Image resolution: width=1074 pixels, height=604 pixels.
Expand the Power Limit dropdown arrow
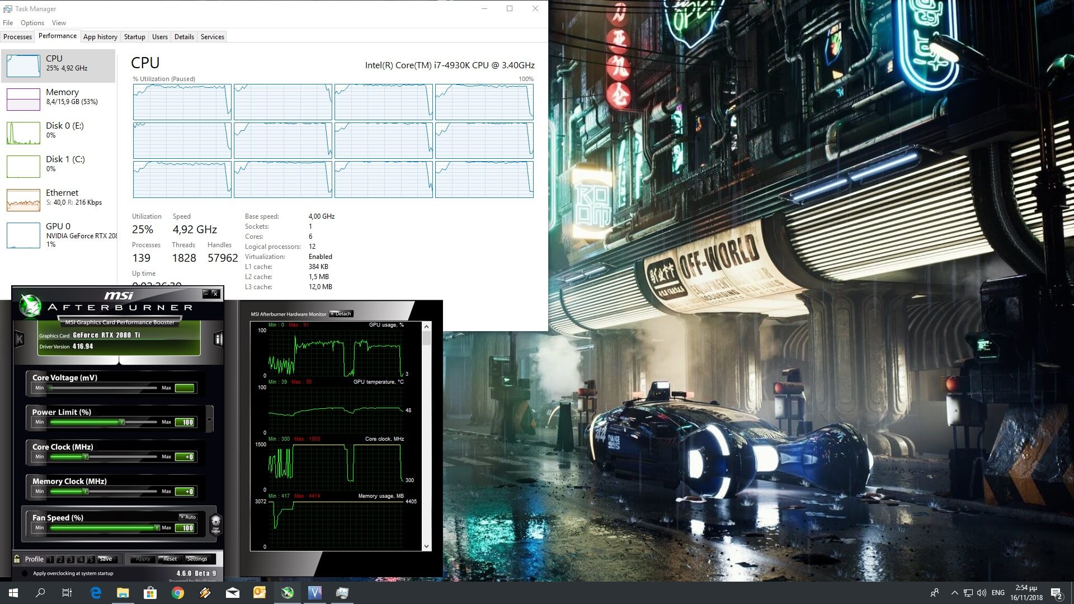[209, 420]
